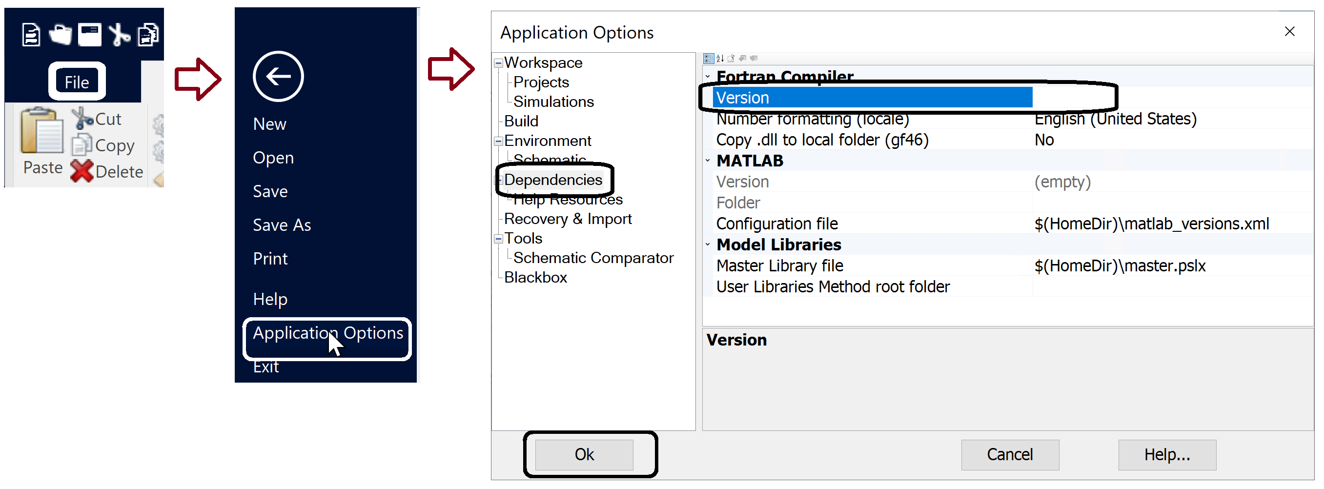Select Build in the options tree

(x=521, y=122)
